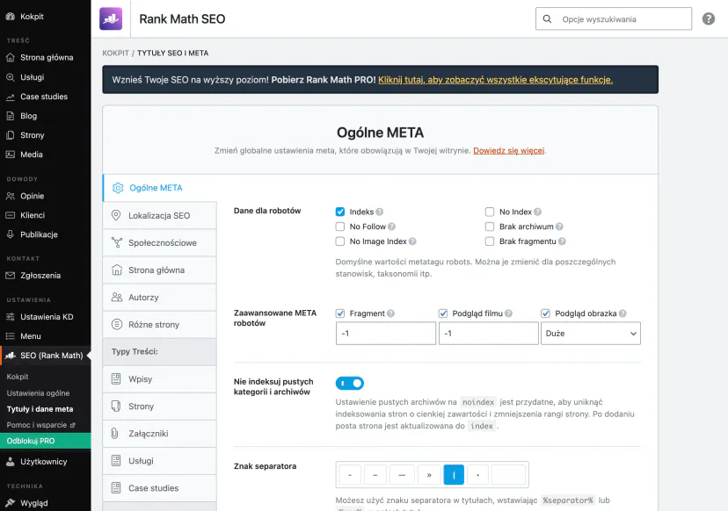The height and width of the screenshot is (511, 728).
Task: Click the info icon beside Podgląd filmu
Action: (x=508, y=313)
